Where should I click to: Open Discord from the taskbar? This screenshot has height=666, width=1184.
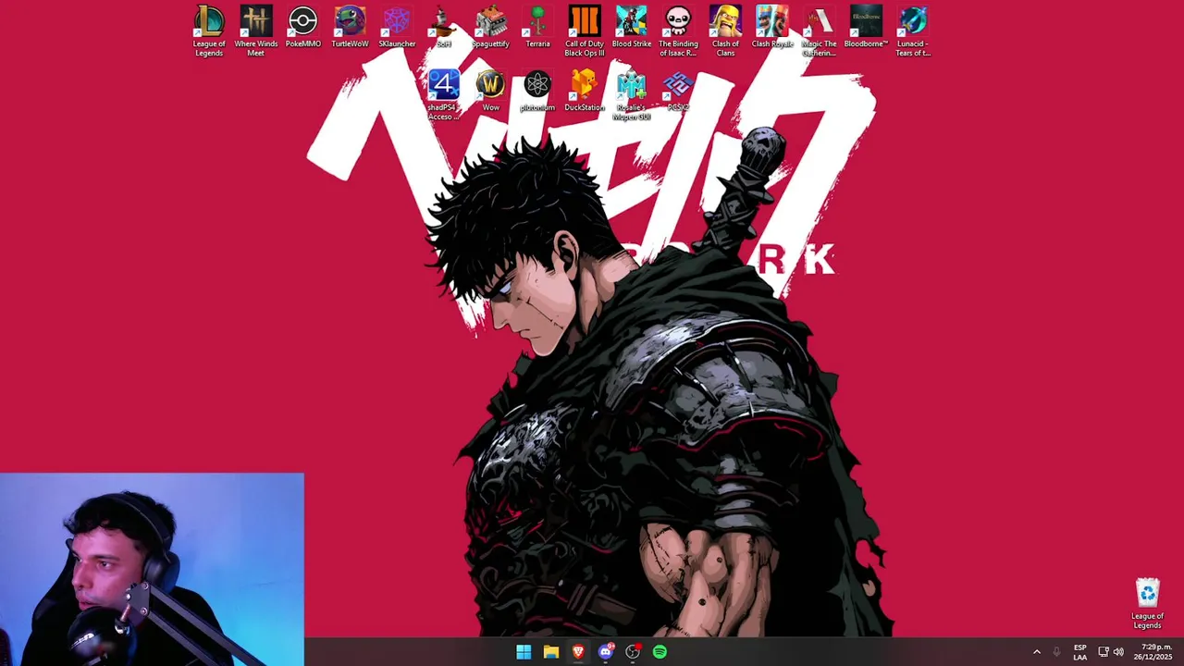606,652
